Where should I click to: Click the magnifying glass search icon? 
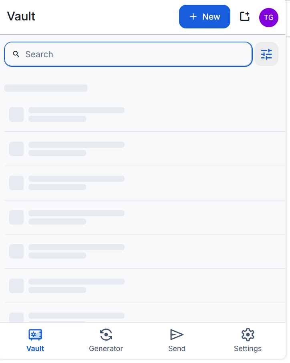[x=16, y=54]
